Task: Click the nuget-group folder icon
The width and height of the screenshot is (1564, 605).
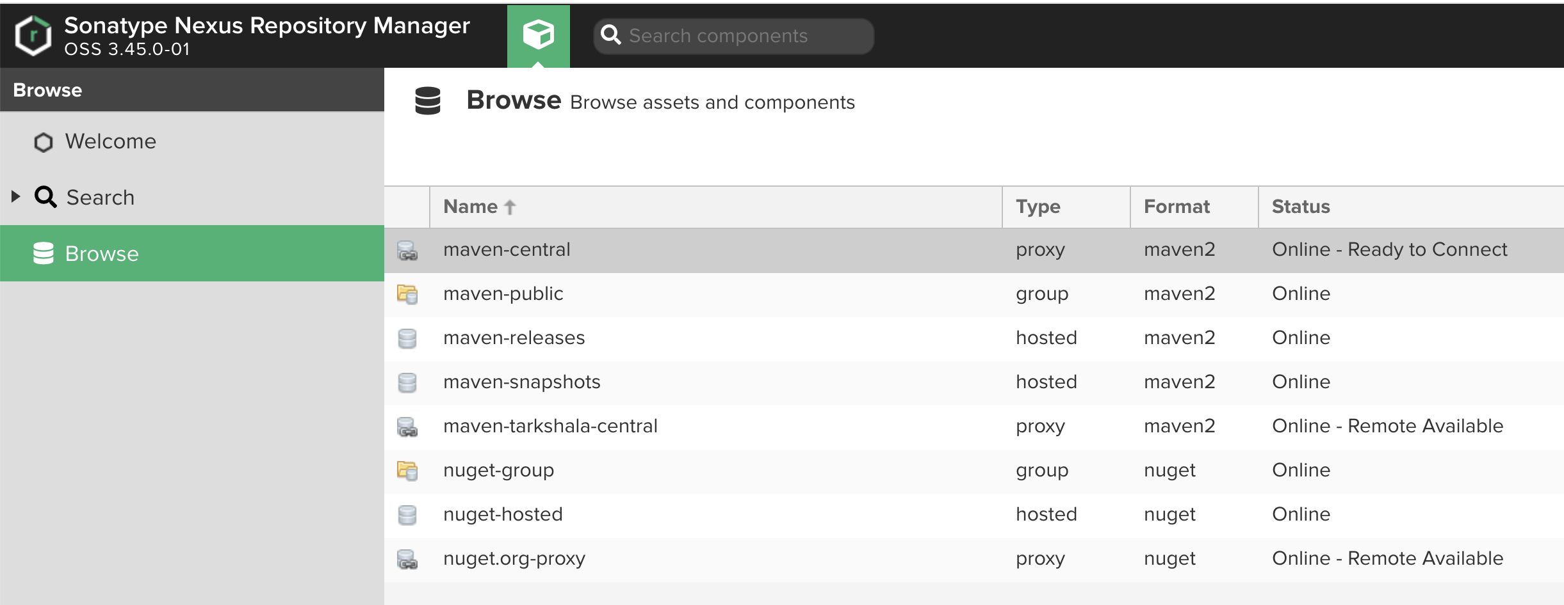Action: pos(407,471)
